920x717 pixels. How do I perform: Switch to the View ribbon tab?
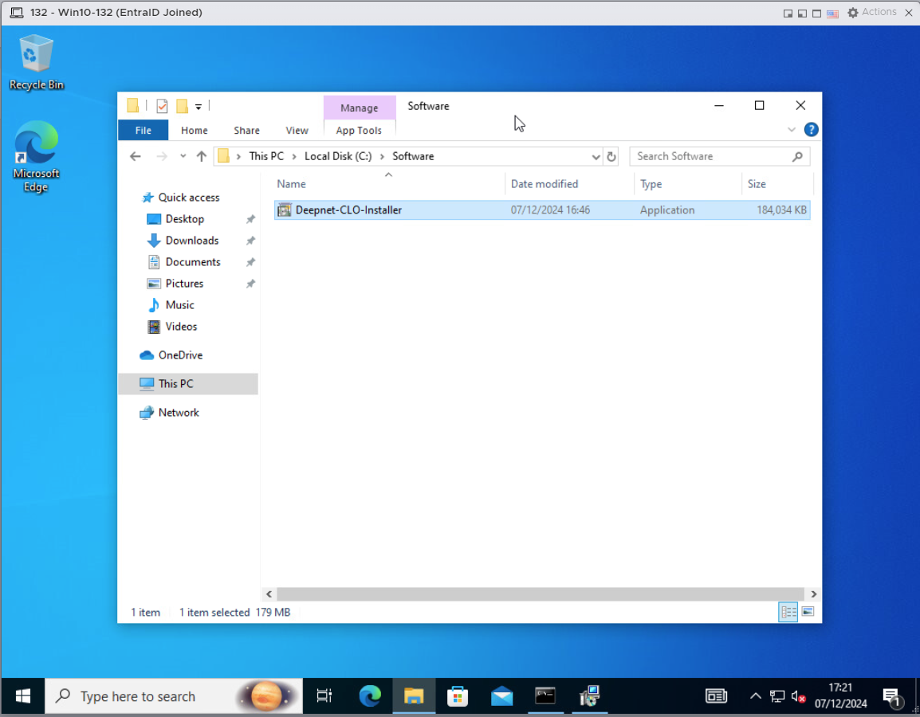[x=297, y=131]
